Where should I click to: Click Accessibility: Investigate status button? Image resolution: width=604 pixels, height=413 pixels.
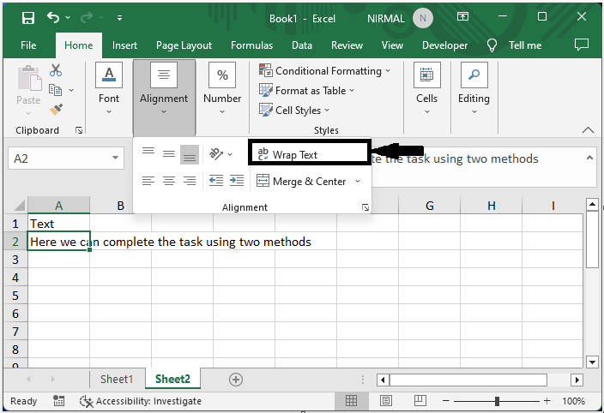(x=141, y=401)
